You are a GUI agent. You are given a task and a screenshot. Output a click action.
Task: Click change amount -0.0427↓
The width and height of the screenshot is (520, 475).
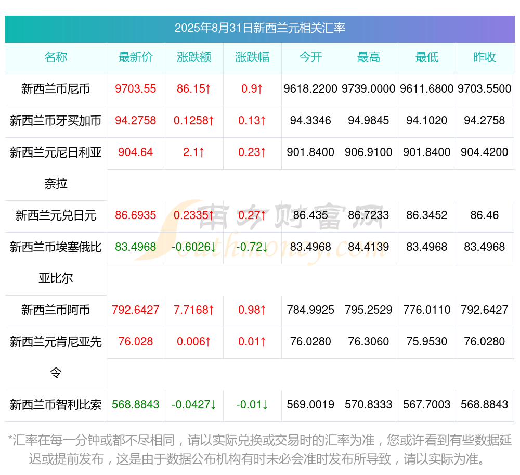click(x=193, y=404)
